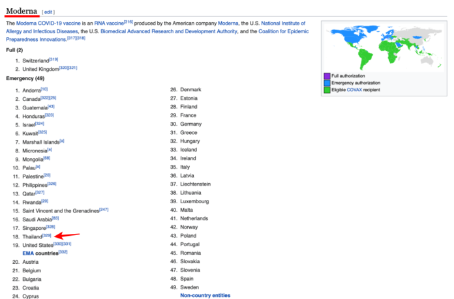454x299 pixels.
Task: Open citation 330 next to United States
Action: coord(58,244)
